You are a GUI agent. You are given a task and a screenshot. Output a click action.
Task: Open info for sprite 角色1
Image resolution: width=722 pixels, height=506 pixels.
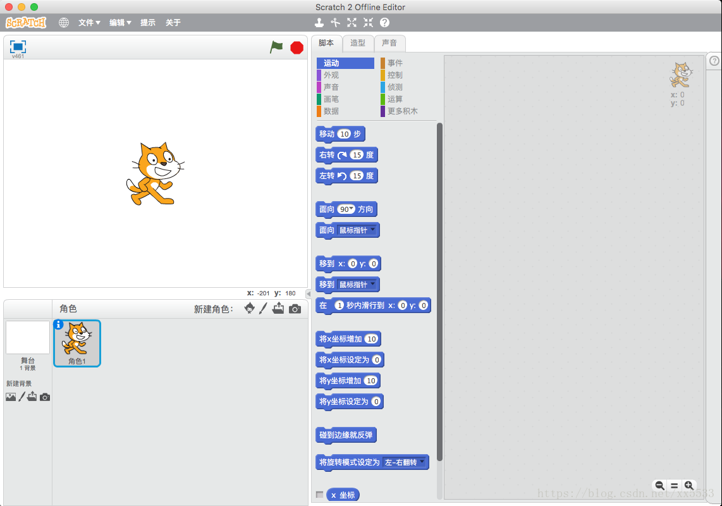coord(58,325)
